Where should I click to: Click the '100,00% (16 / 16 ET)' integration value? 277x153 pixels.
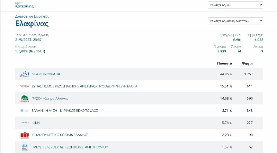tap(30, 51)
